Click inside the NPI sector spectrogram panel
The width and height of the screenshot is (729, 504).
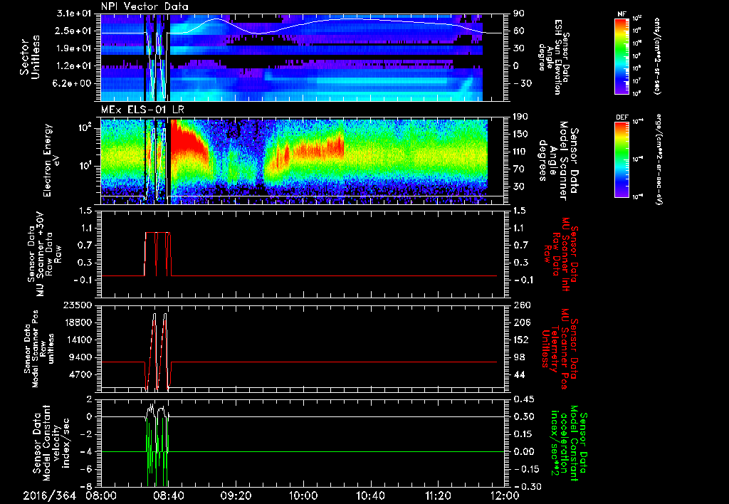303,58
